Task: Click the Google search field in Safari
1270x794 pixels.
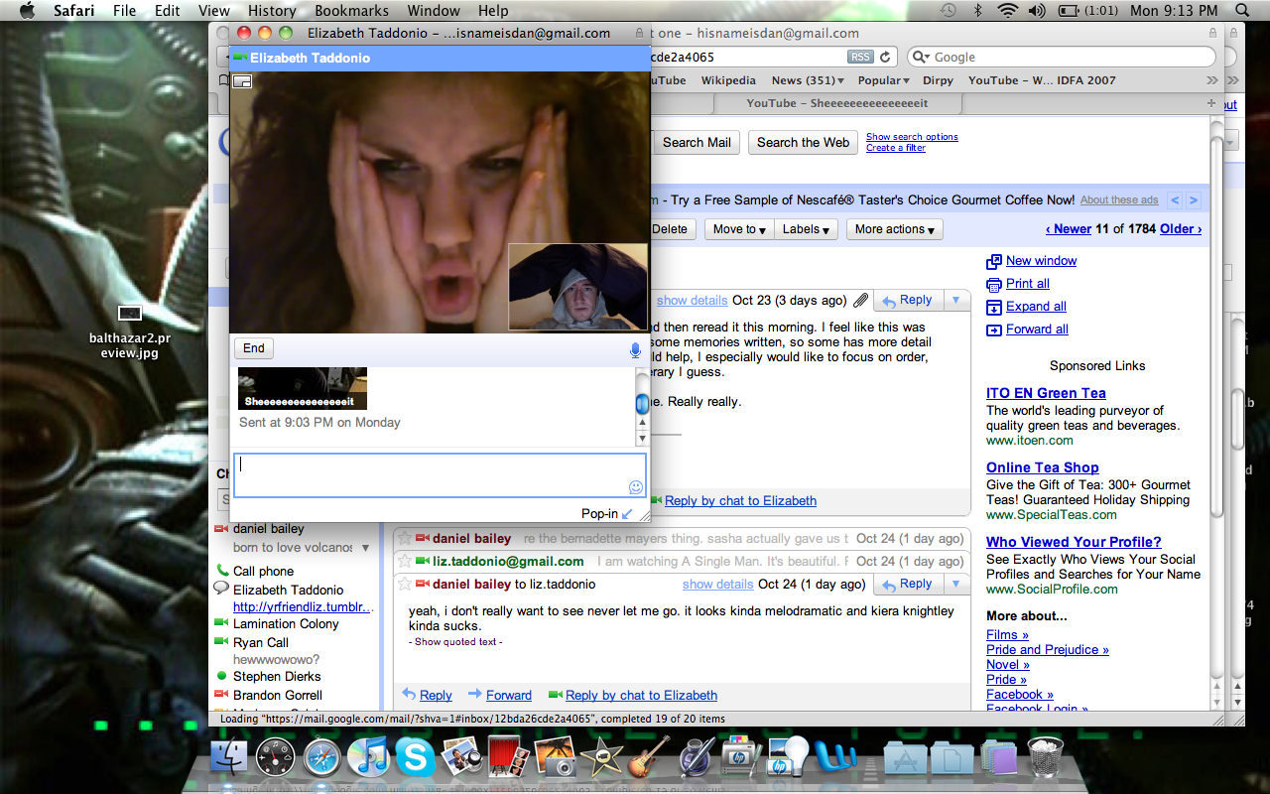Action: [x=1061, y=58]
